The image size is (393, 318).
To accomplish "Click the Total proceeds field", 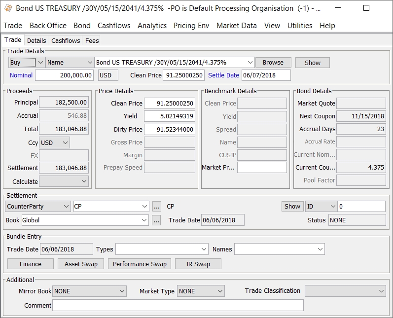I will pos(64,129).
